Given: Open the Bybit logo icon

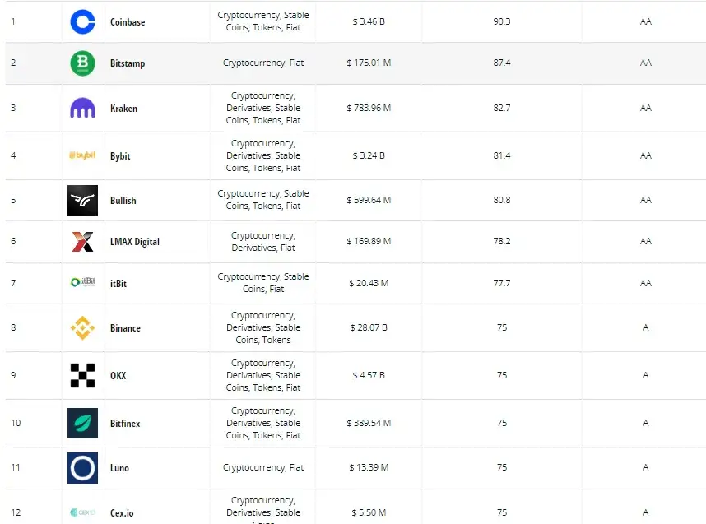Looking at the screenshot, I should tap(83, 155).
